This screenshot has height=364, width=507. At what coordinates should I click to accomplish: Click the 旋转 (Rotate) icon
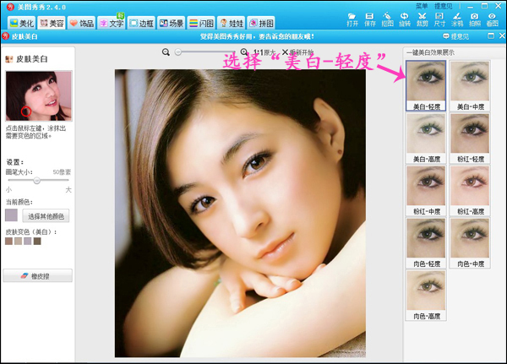(x=405, y=19)
